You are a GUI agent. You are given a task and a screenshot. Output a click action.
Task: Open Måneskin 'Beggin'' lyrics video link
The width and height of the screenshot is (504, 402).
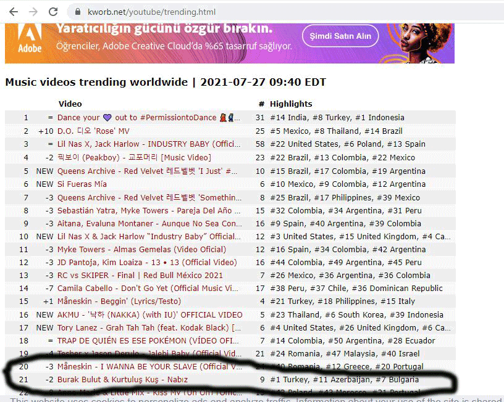point(119,301)
